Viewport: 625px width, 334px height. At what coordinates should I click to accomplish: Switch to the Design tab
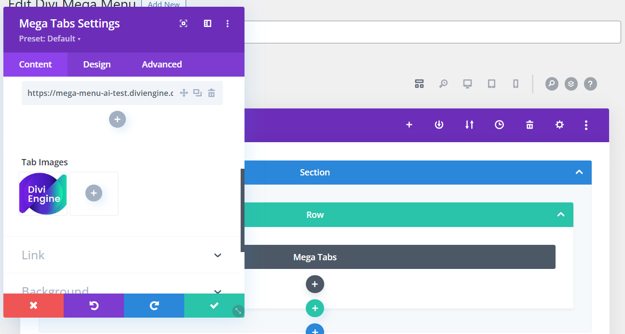[97, 65]
